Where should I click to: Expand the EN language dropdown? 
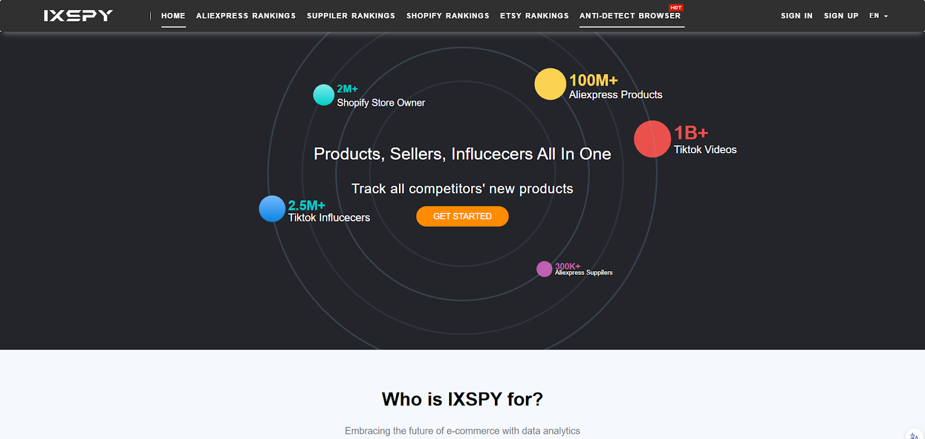[x=878, y=16]
